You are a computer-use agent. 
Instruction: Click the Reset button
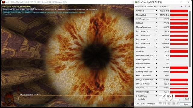tap(187, 99)
